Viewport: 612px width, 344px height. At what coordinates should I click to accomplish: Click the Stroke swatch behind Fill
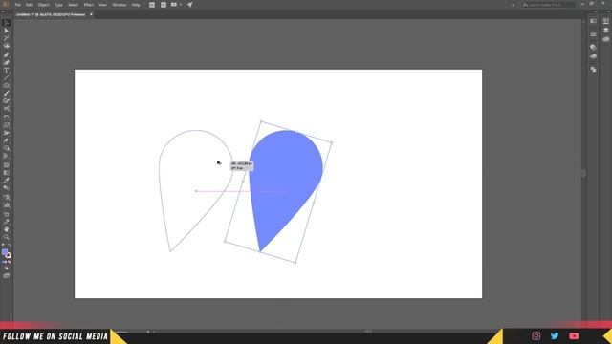(x=9, y=256)
